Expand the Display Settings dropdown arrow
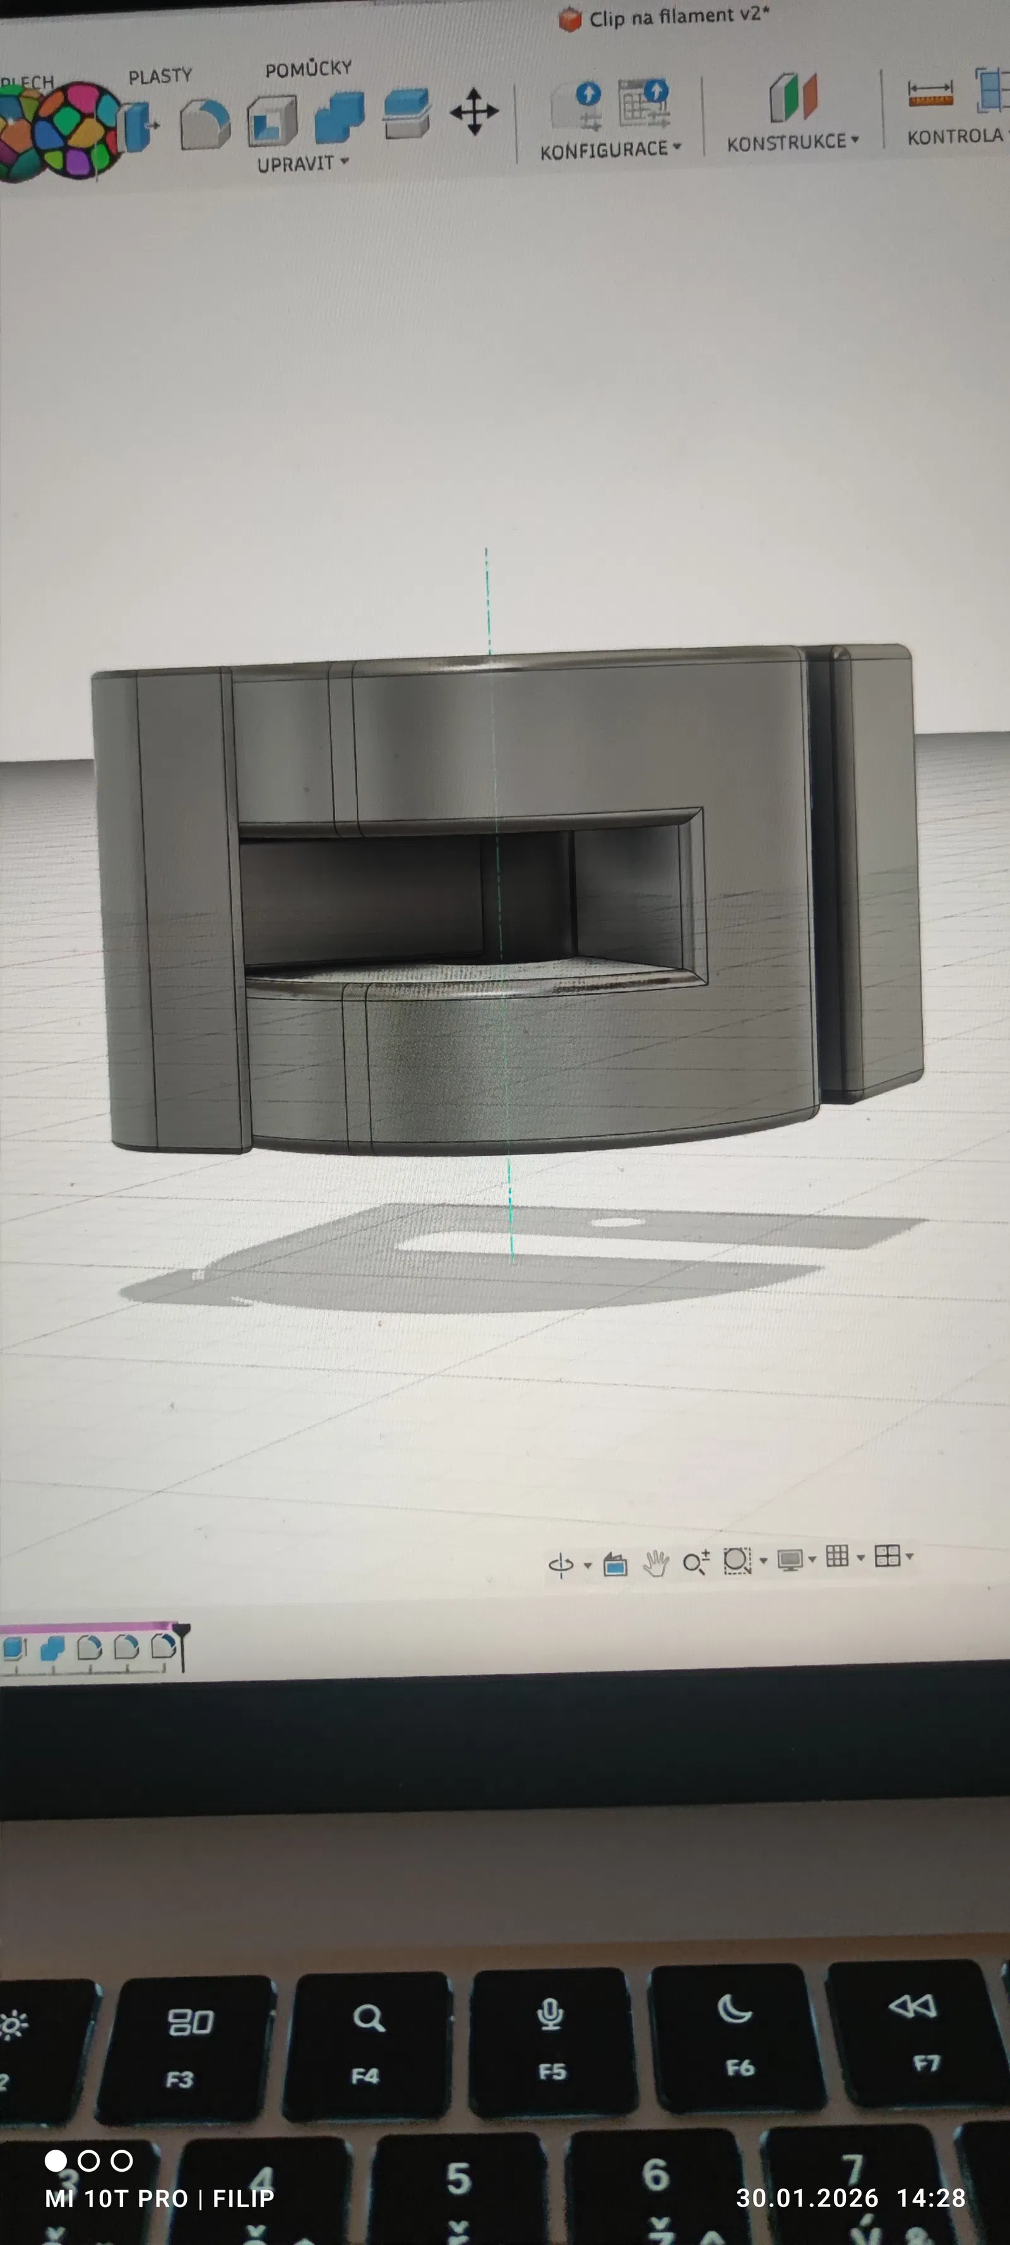The height and width of the screenshot is (2245, 1010). 812,1559
